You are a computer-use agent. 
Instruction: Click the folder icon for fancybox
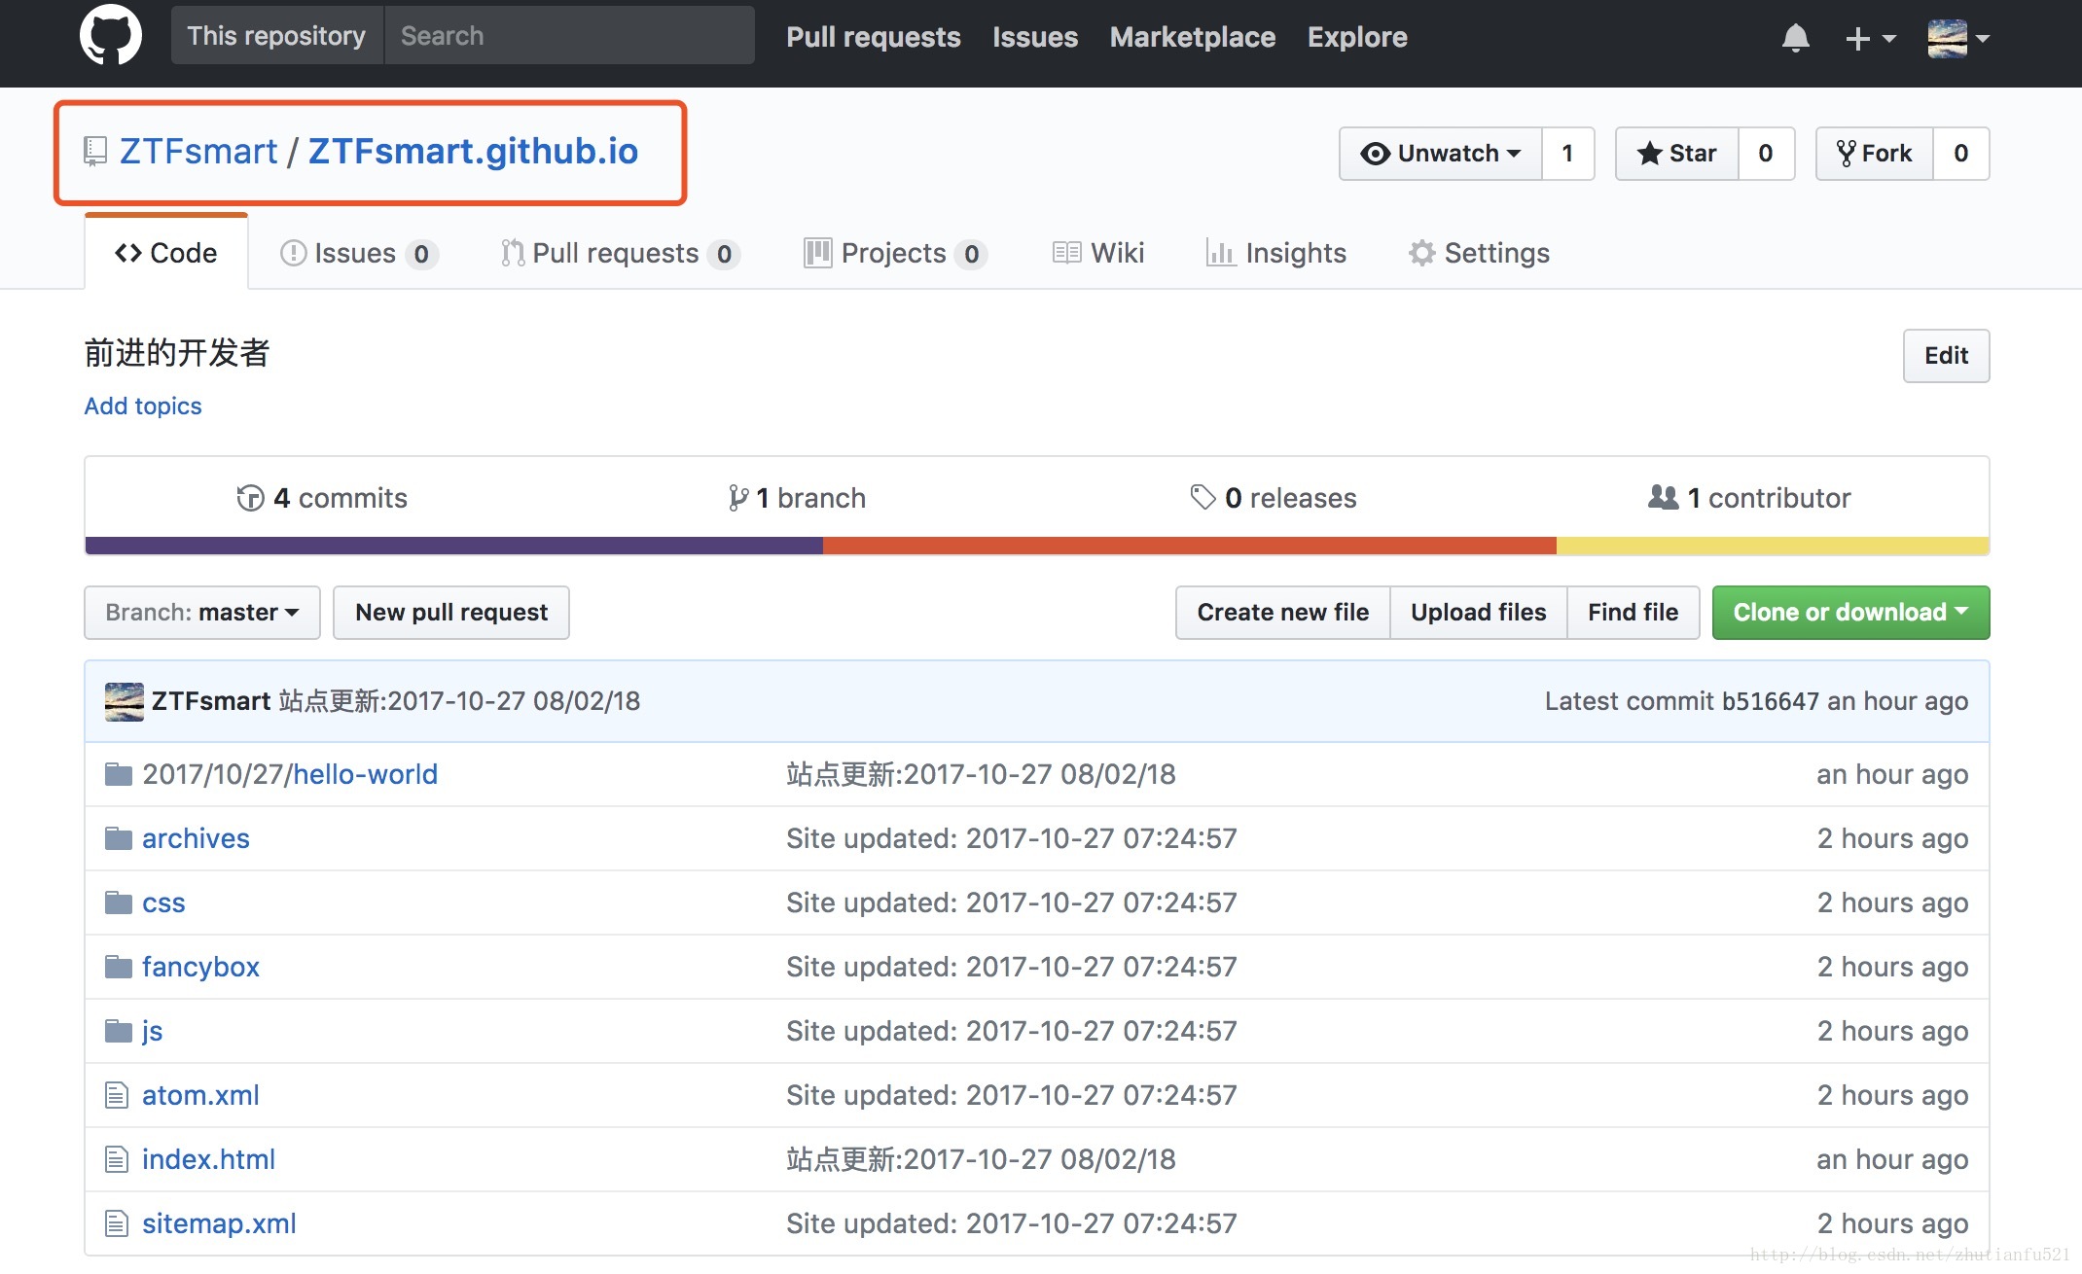[119, 967]
